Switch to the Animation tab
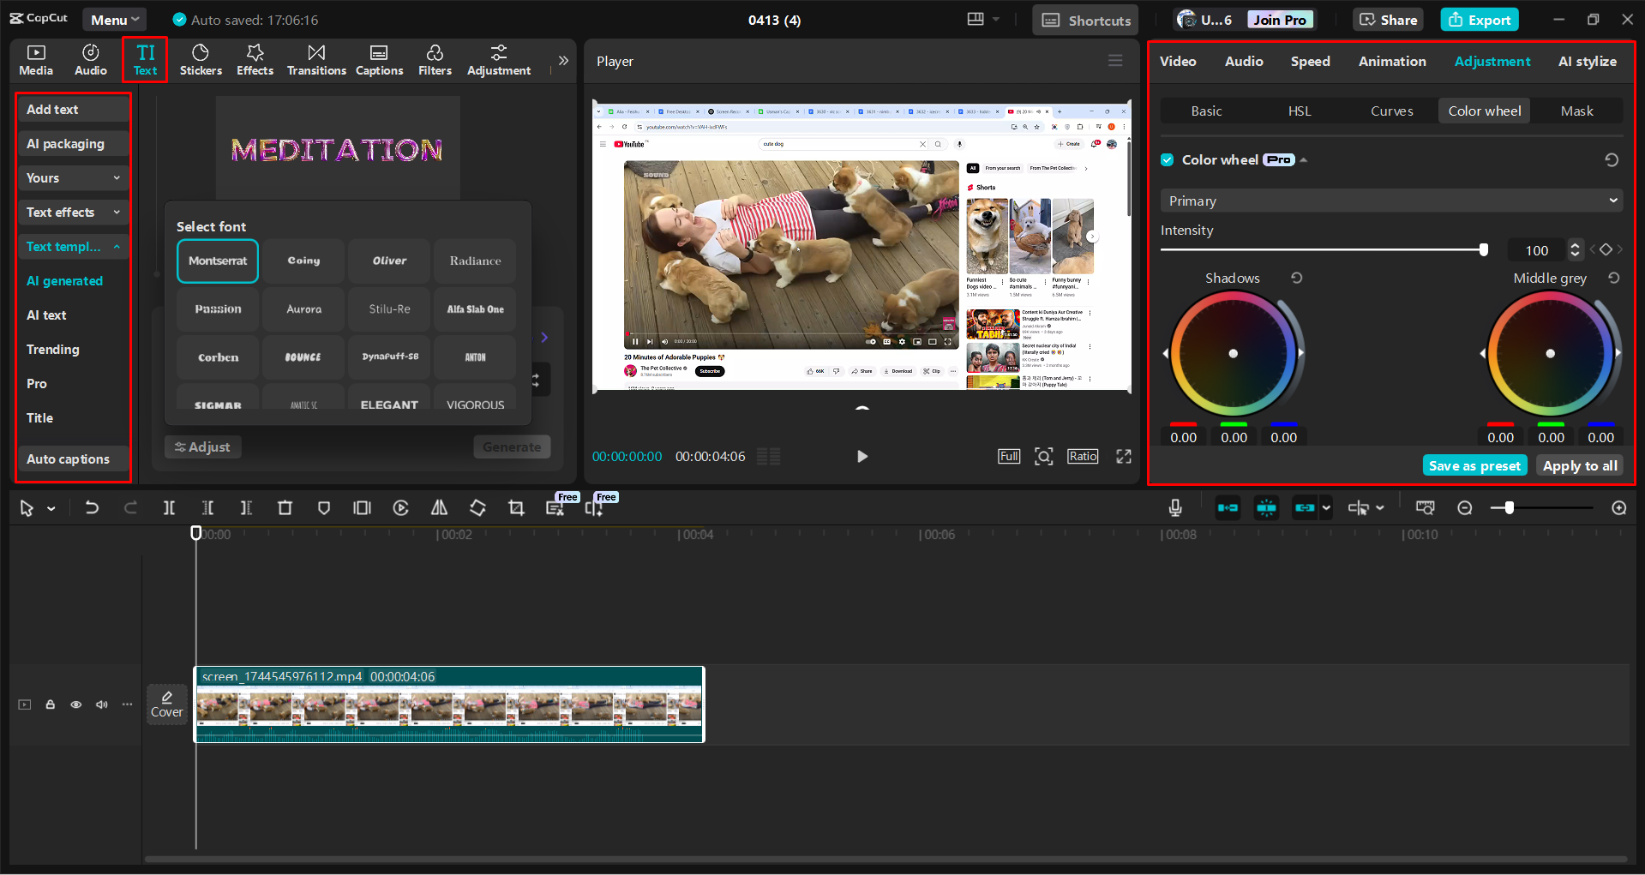The height and width of the screenshot is (875, 1645). click(x=1391, y=61)
